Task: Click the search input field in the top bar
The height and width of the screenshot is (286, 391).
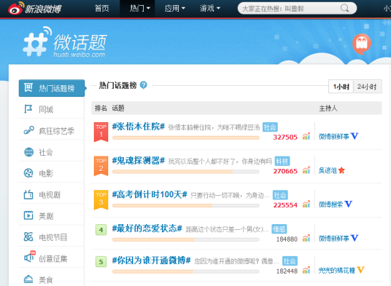Action: (x=290, y=9)
